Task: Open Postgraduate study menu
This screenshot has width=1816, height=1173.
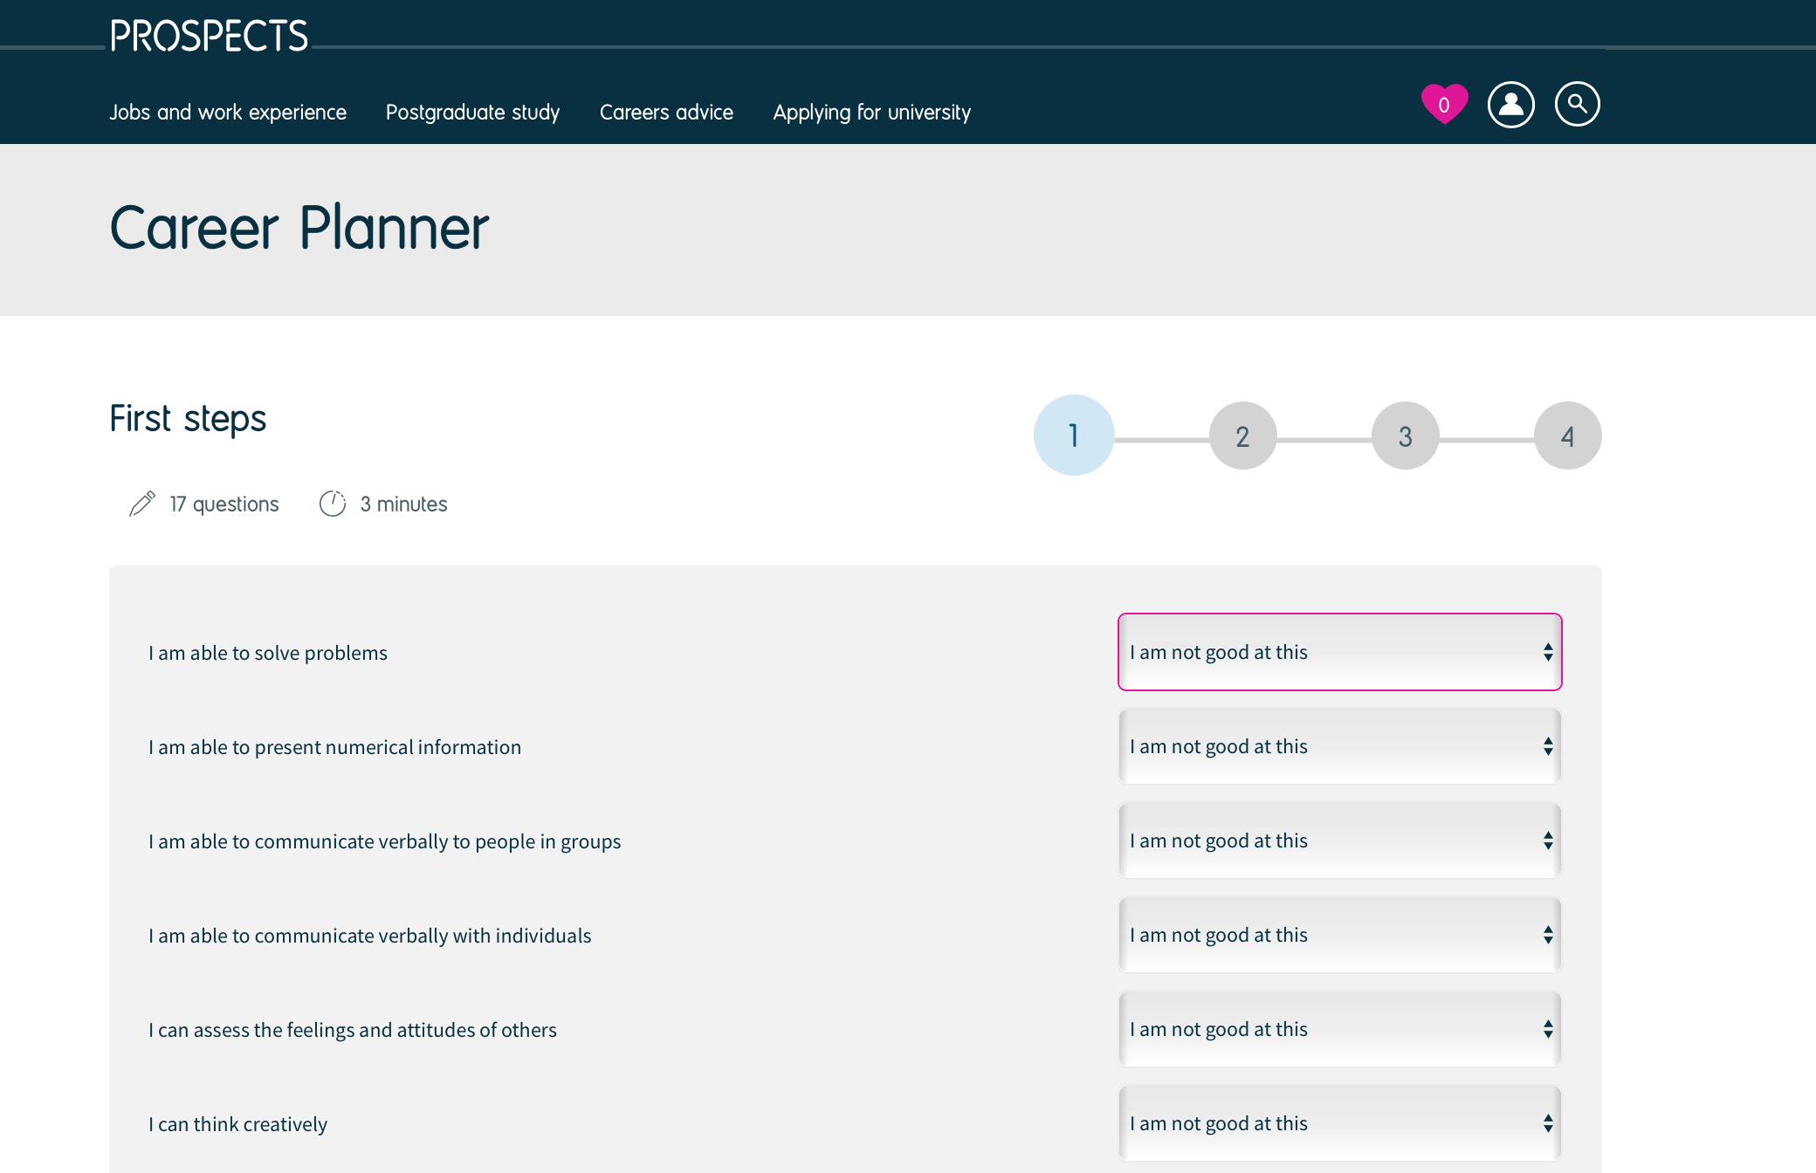Action: (x=472, y=113)
